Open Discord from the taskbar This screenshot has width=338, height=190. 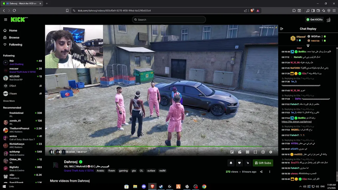coord(144,187)
